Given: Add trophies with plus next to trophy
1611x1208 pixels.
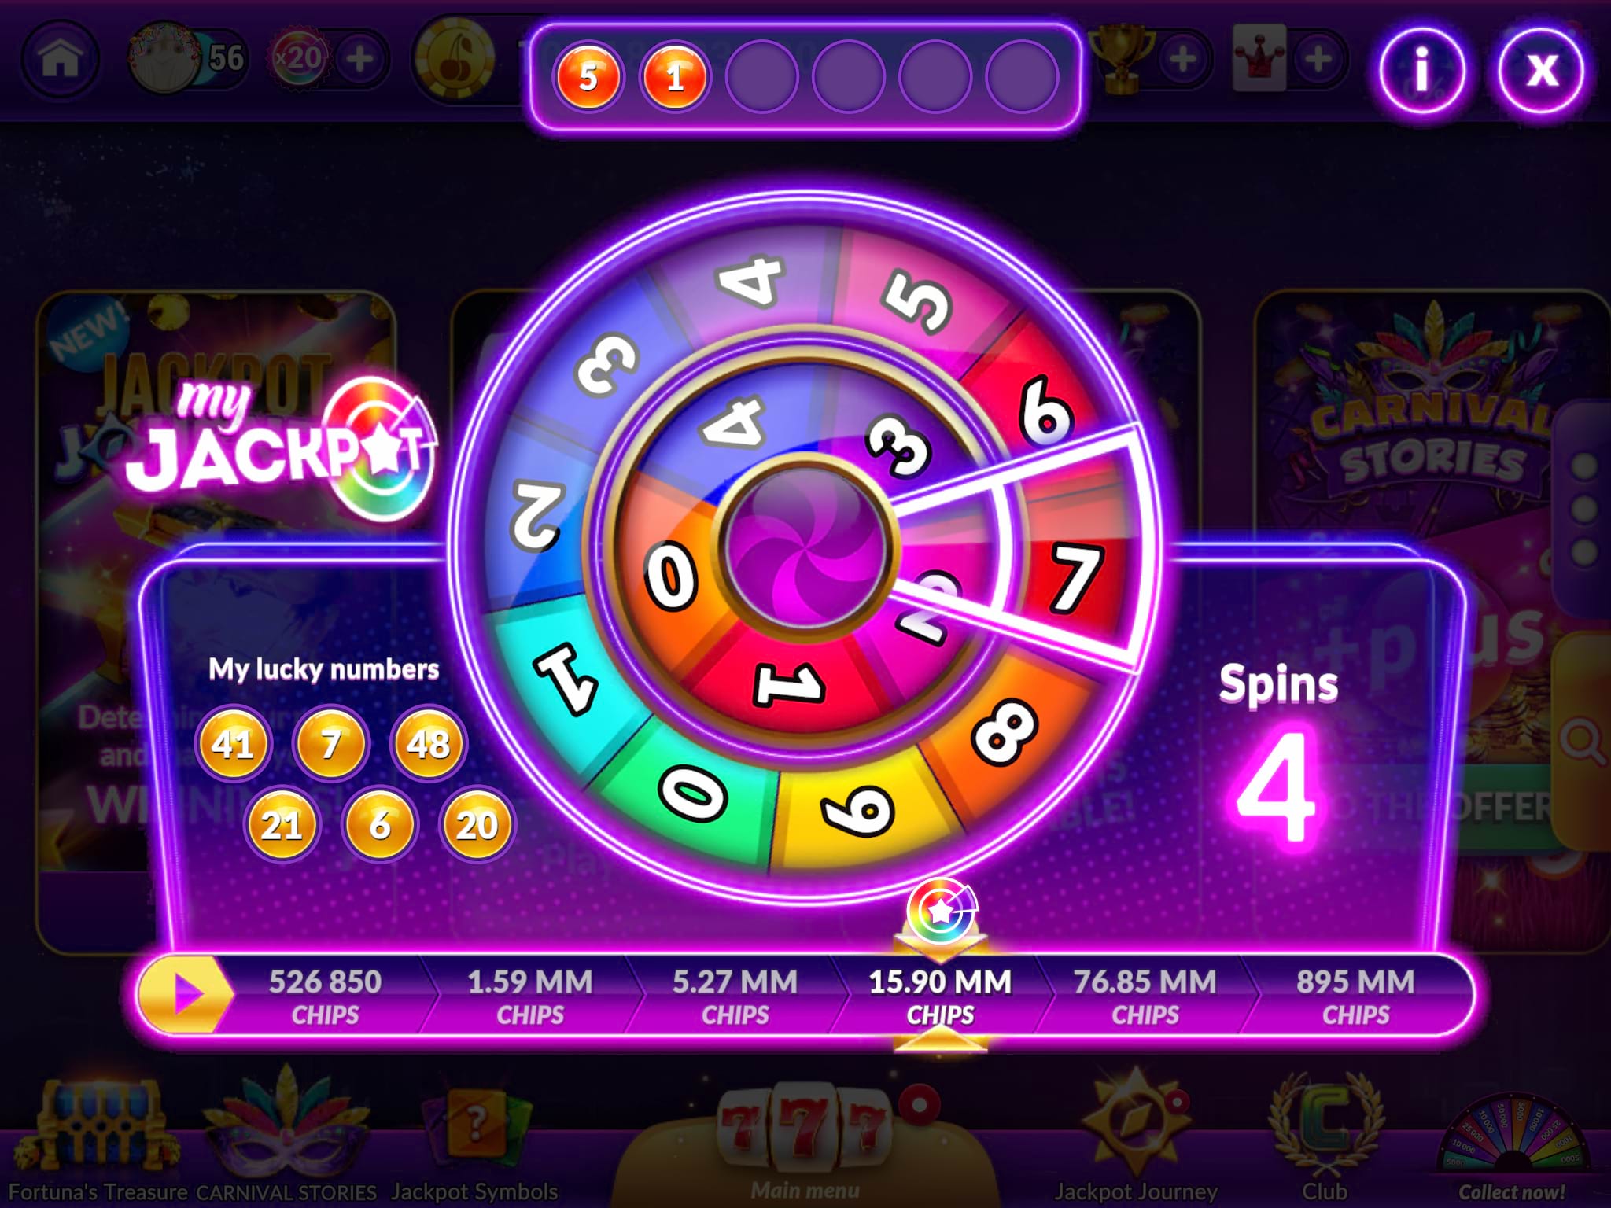Looking at the screenshot, I should click(x=1182, y=58).
